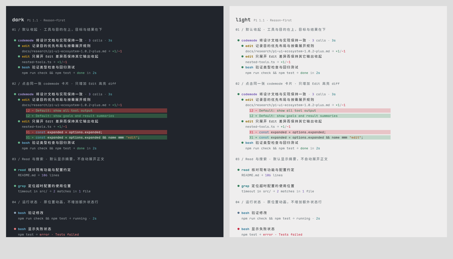Click dot beside bash 验证类型检查 in dark section 02
The height and width of the screenshot is (259, 453).
coord(19,143)
